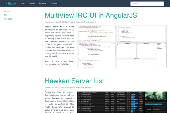Image resolution: width=170 pixels, height=113 pixels.
Task: Open author Shade on November post
Action: (x=71, y=22)
